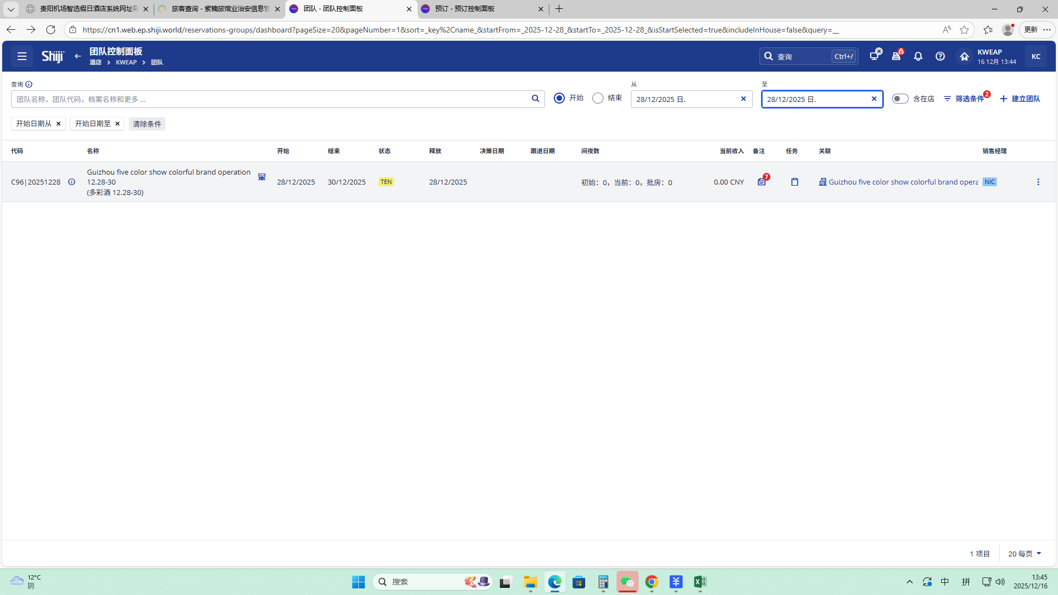1058x595 pixels.
Task: Open the notes icon with badge 7
Action: [x=762, y=182]
